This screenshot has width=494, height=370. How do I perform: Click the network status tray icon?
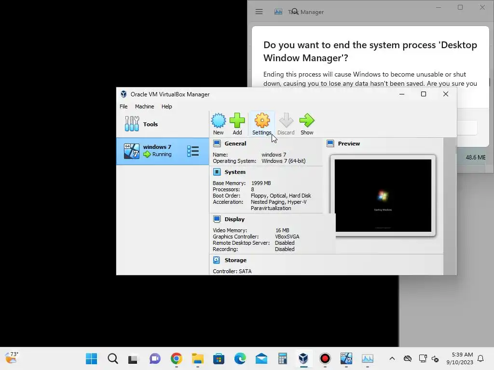click(423, 358)
